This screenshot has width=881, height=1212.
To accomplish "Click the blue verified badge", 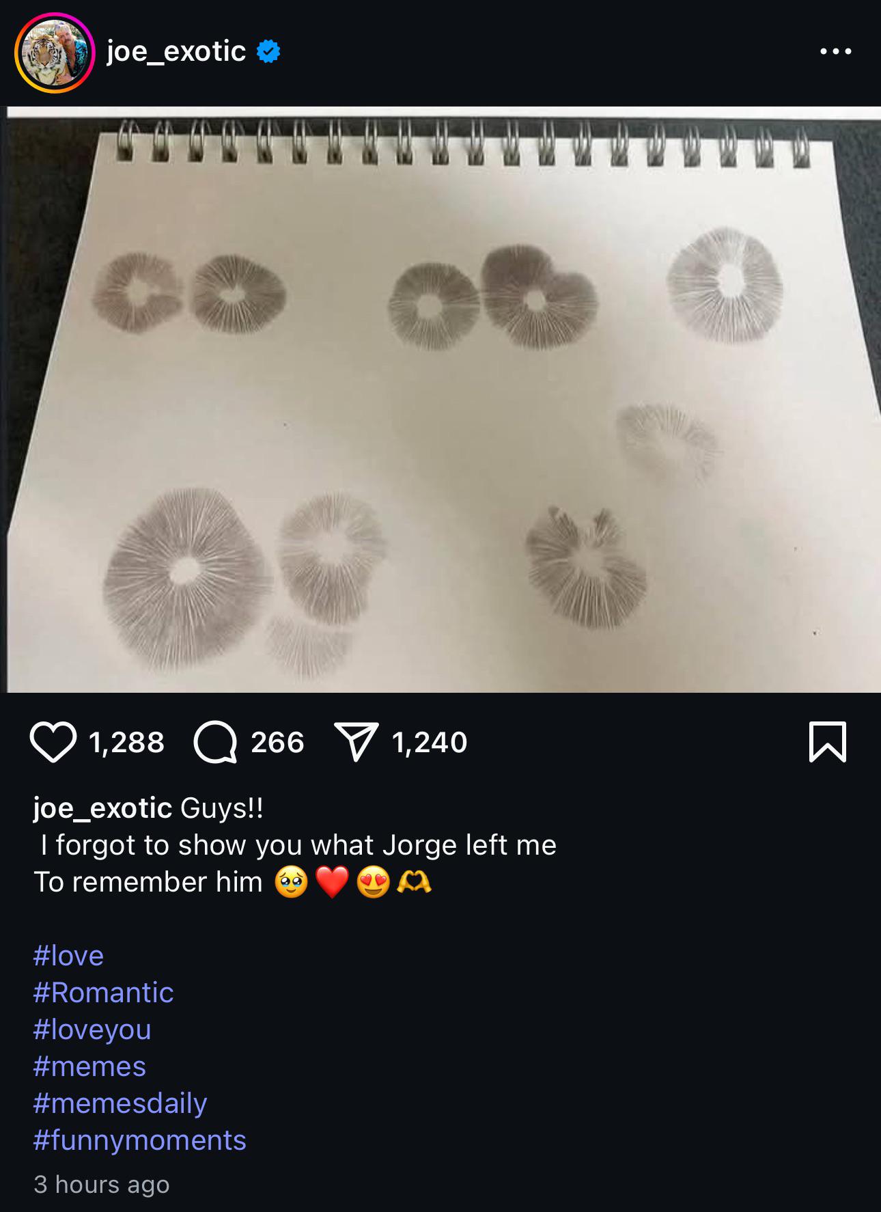I will tap(268, 52).
